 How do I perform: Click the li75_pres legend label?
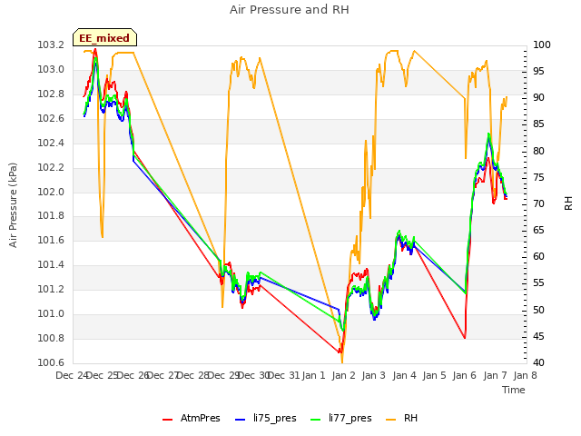click(x=274, y=418)
